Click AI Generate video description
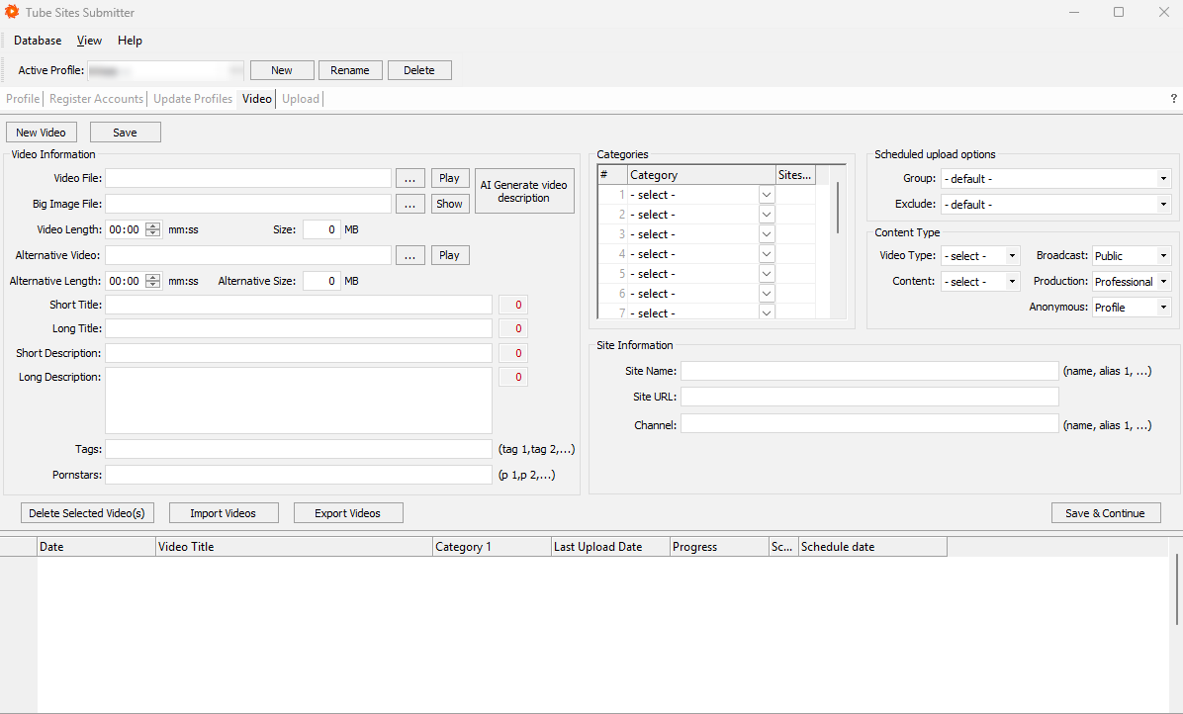Screen dimensions: 1183x714 click(x=524, y=191)
